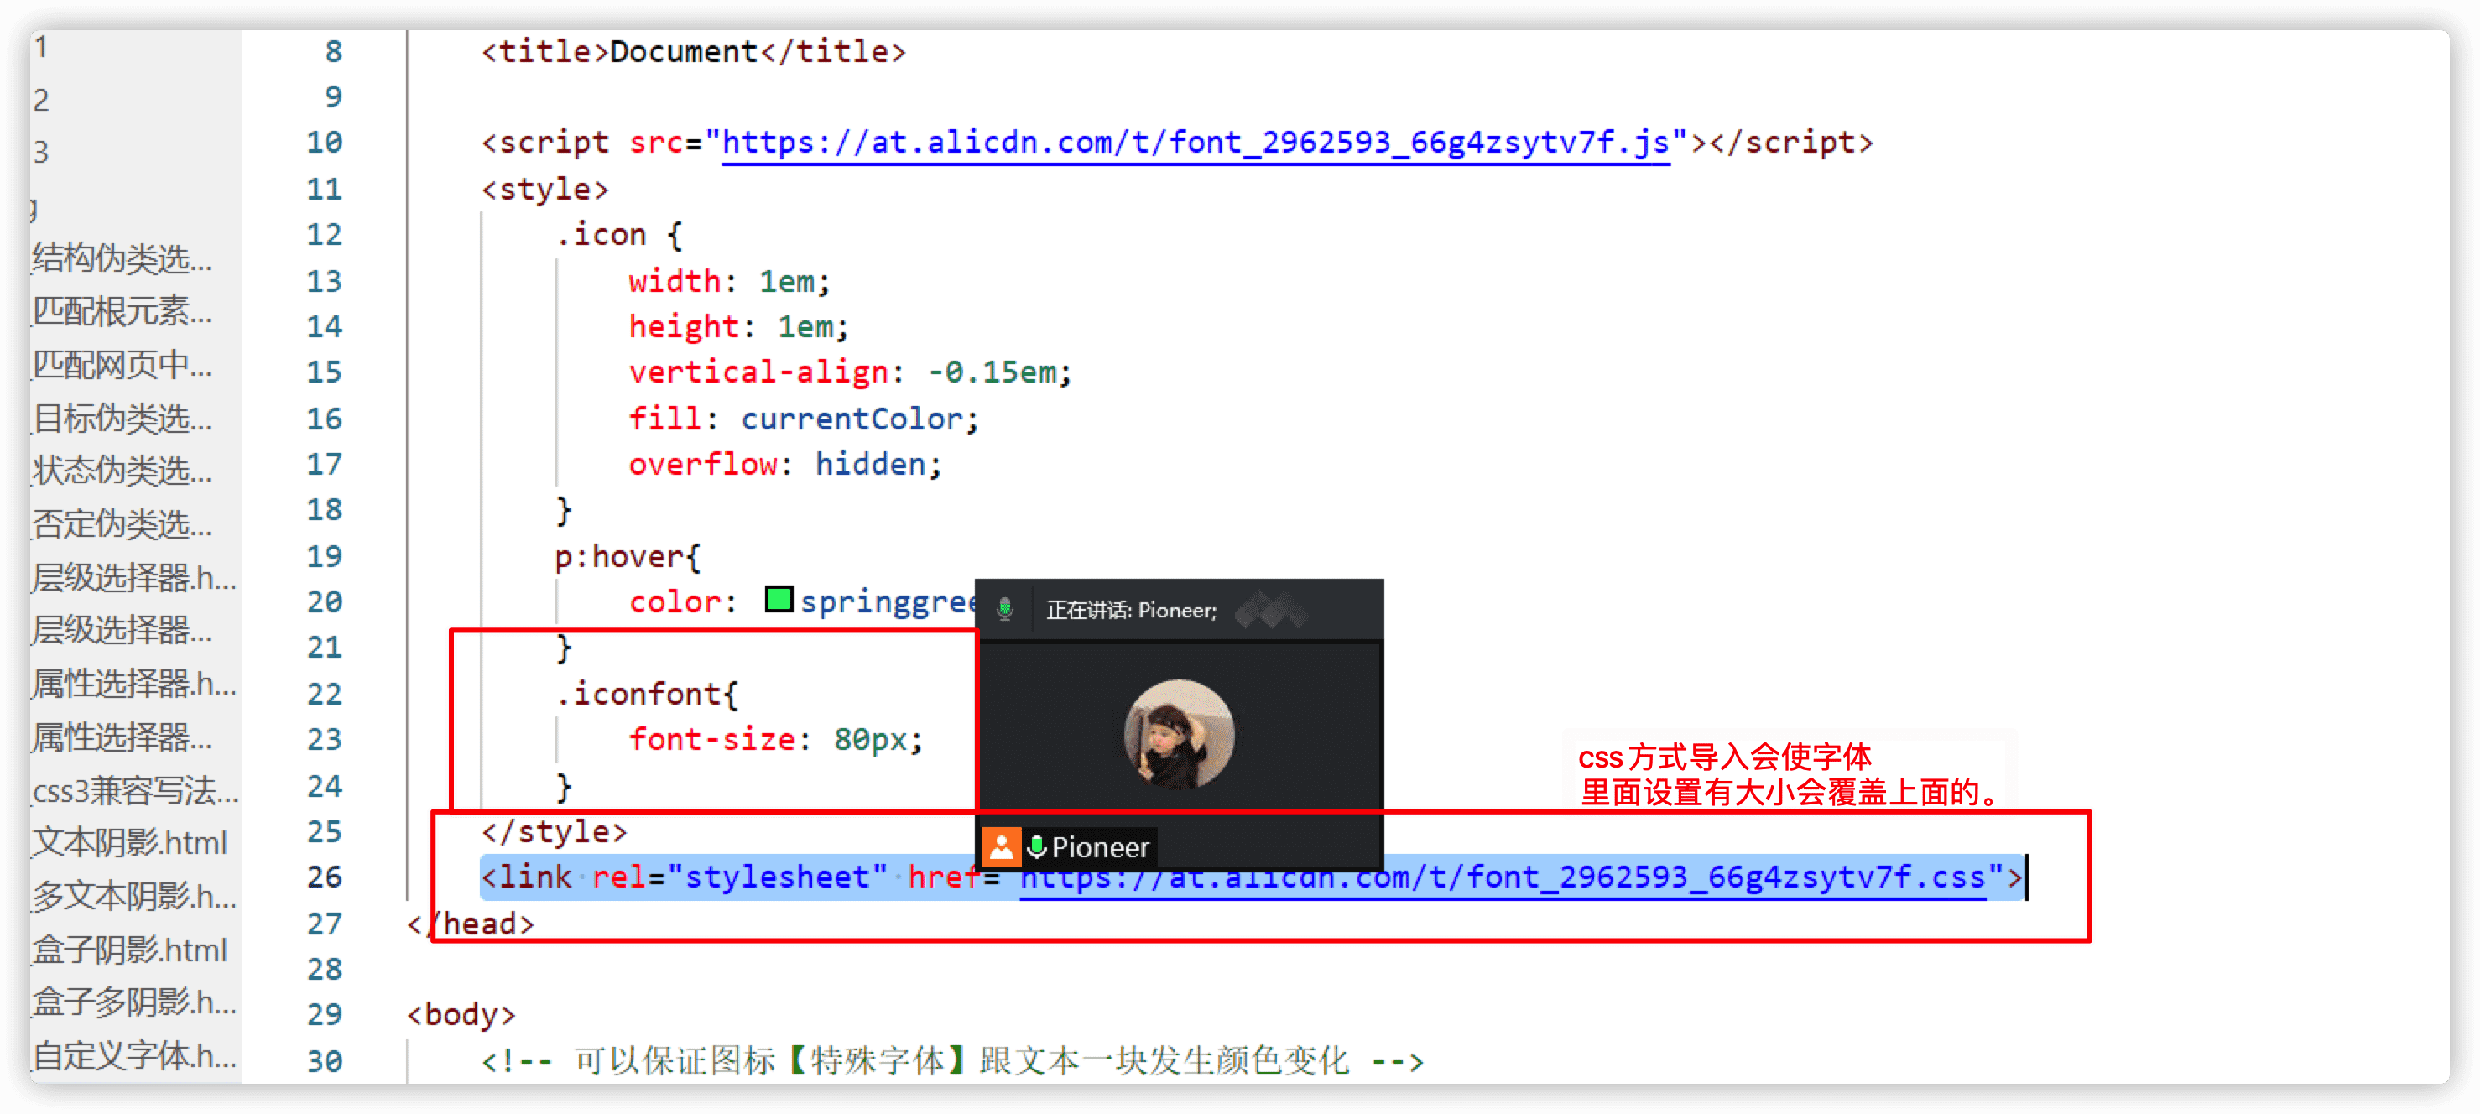
Task: Click the microphone icon beside 正在讲话
Action: pyautogui.click(x=1005, y=610)
